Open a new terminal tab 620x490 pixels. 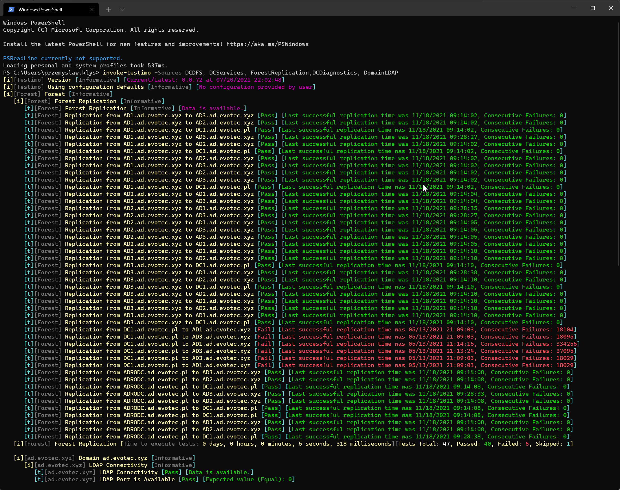(109, 9)
